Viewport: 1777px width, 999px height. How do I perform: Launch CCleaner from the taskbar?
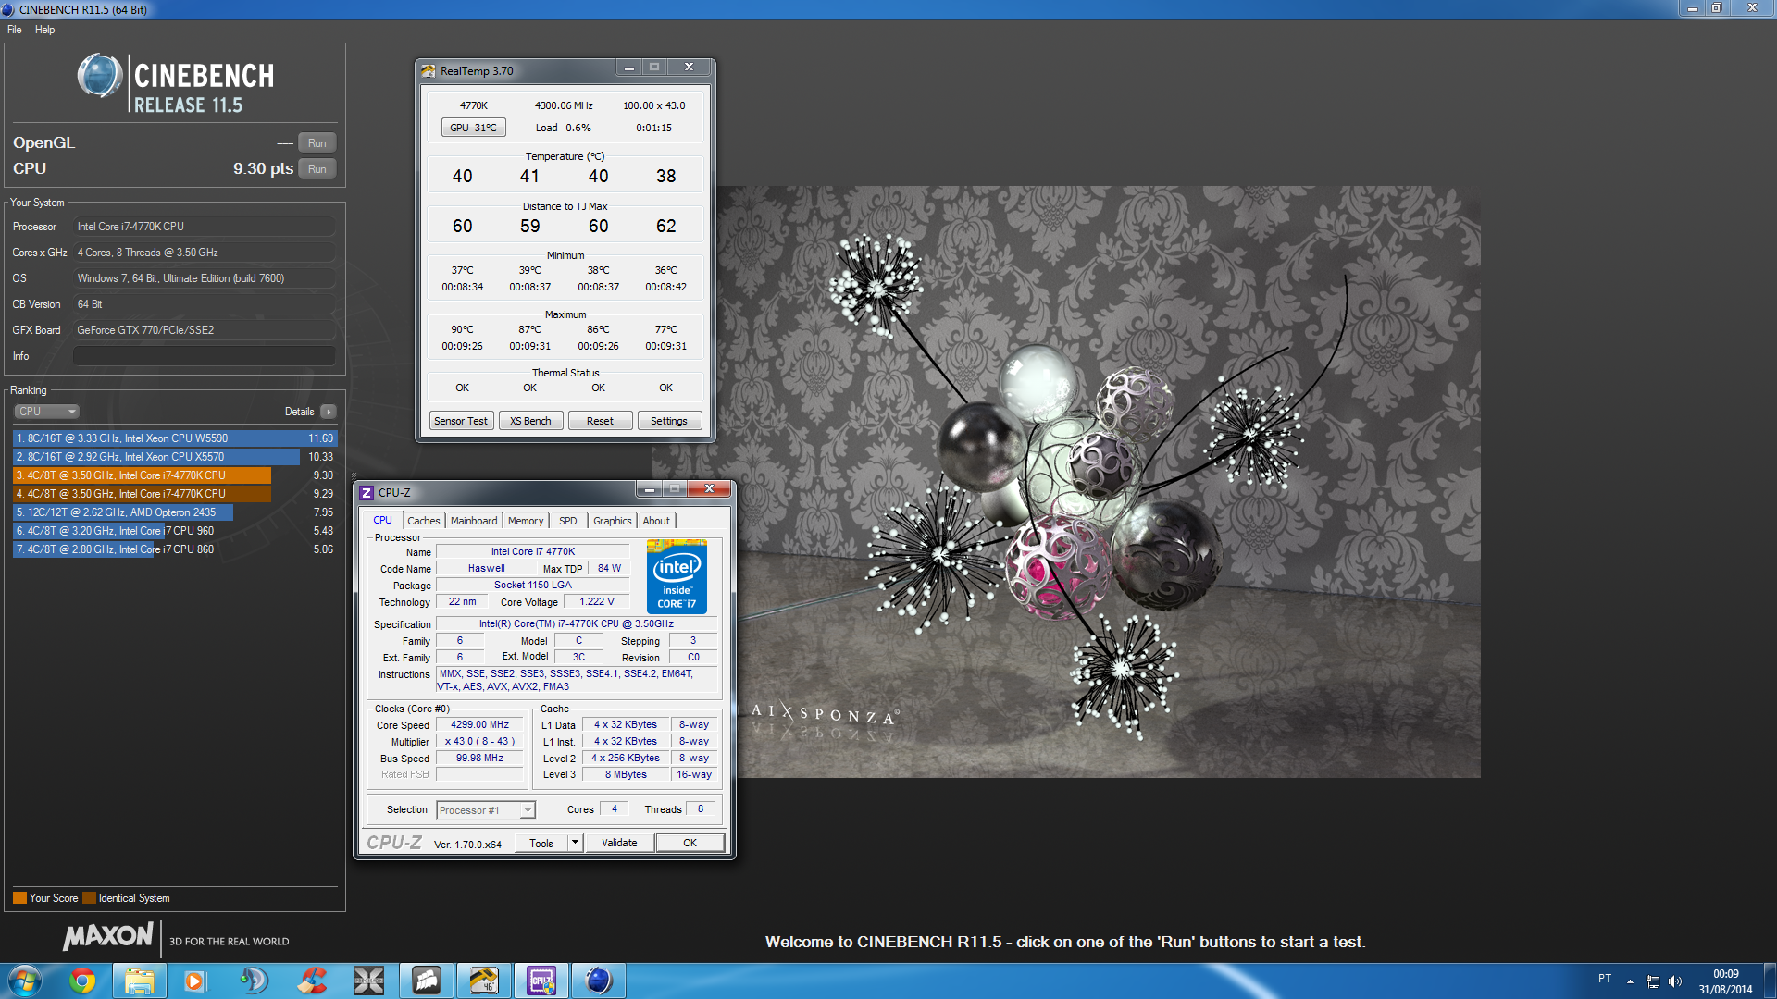coord(311,980)
